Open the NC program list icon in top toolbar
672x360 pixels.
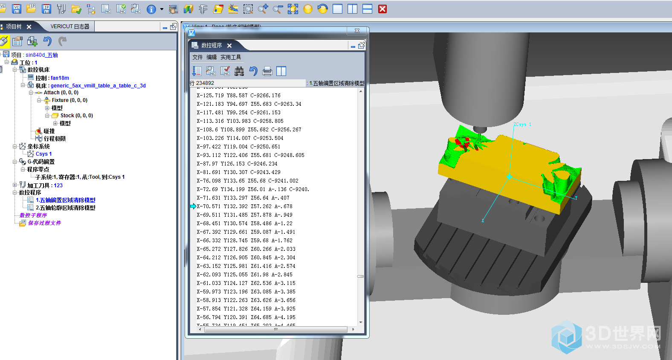pos(106,9)
